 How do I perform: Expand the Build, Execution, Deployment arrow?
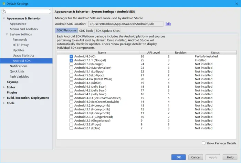(x=4, y=98)
